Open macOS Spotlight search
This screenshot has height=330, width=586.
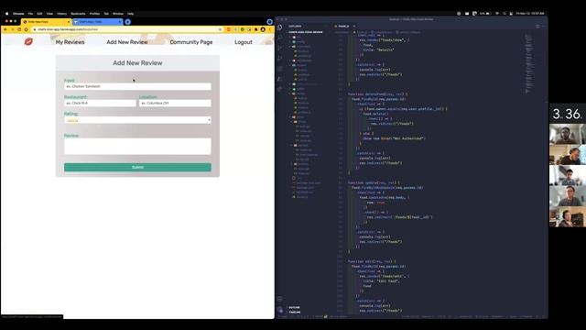505,14
